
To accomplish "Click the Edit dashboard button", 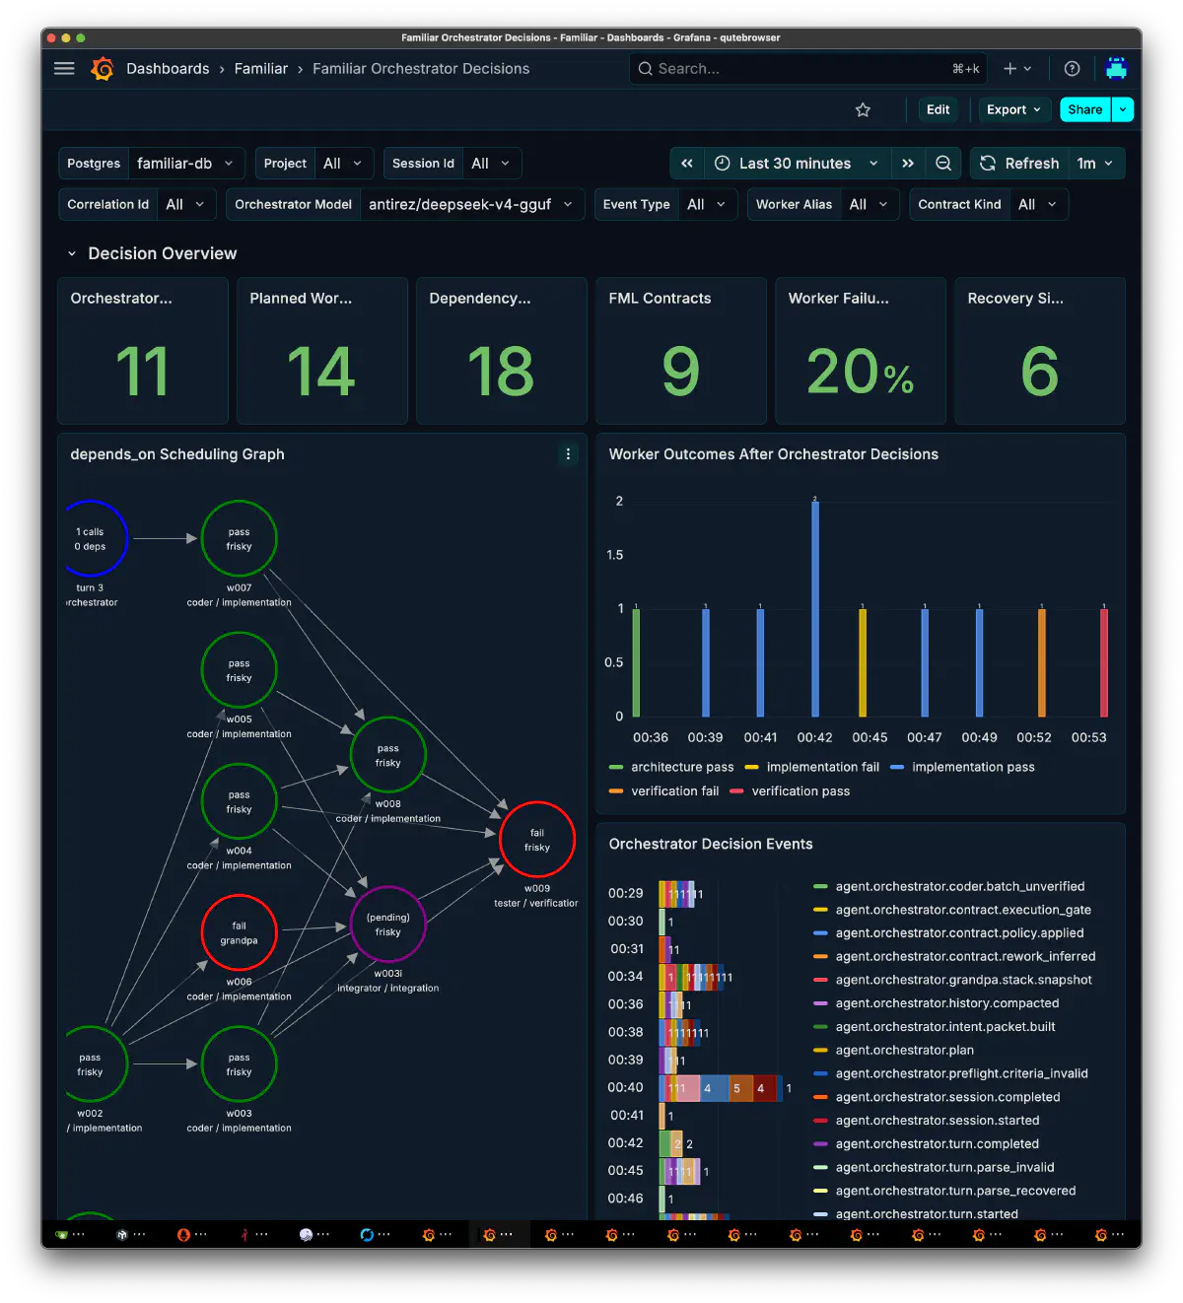I will 939,109.
